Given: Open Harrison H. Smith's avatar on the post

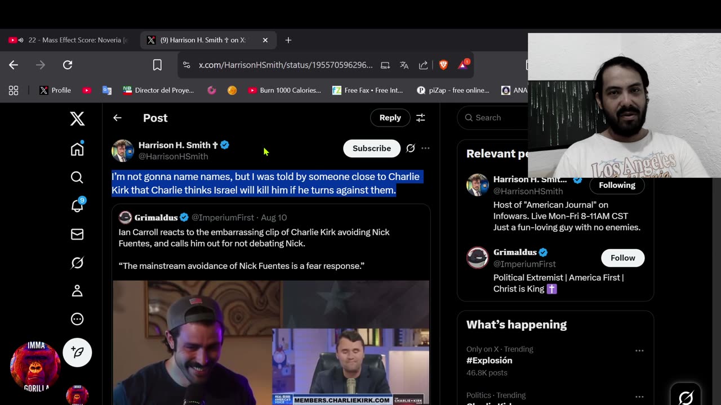Looking at the screenshot, I should [x=123, y=151].
